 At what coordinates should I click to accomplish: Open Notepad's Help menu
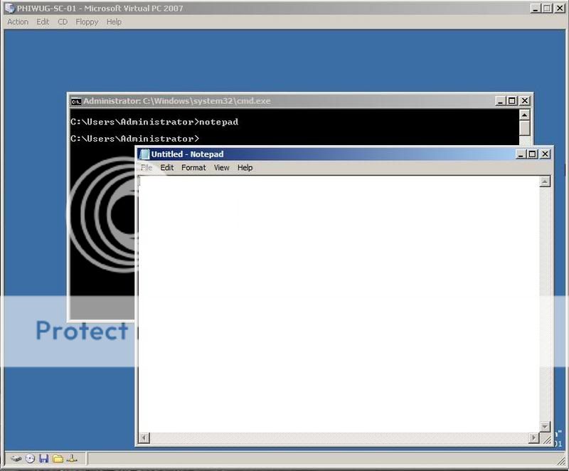click(245, 168)
